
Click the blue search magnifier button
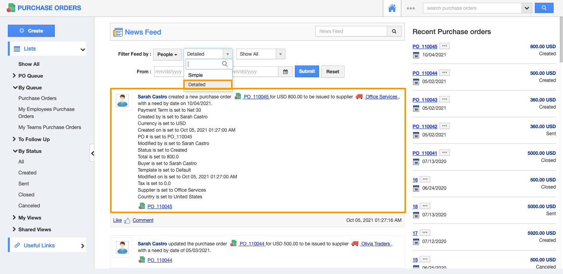544,8
